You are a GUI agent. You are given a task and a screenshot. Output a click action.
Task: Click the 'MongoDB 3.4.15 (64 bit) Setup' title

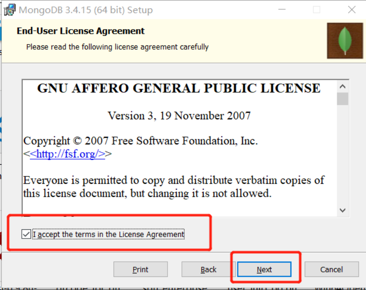(86, 10)
